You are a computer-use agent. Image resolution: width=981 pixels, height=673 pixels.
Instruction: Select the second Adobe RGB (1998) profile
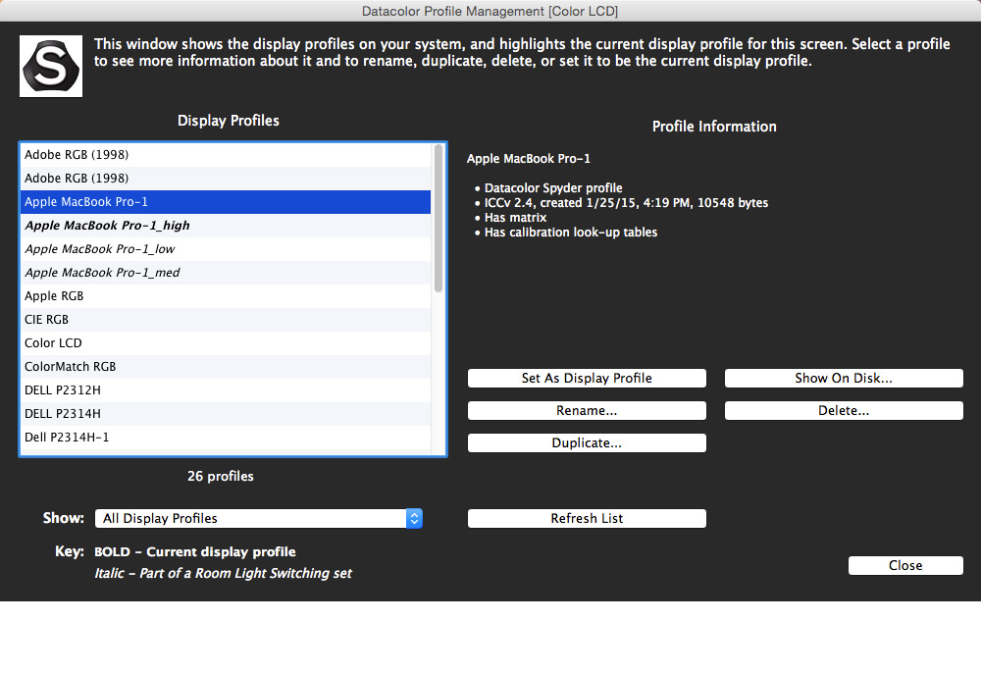click(226, 179)
